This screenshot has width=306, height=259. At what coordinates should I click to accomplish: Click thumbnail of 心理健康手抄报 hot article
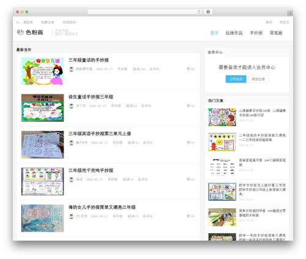tap(222, 117)
